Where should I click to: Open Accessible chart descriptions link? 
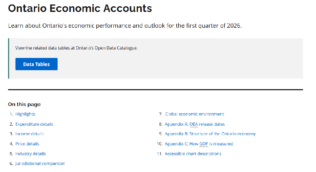pyautogui.click(x=193, y=154)
